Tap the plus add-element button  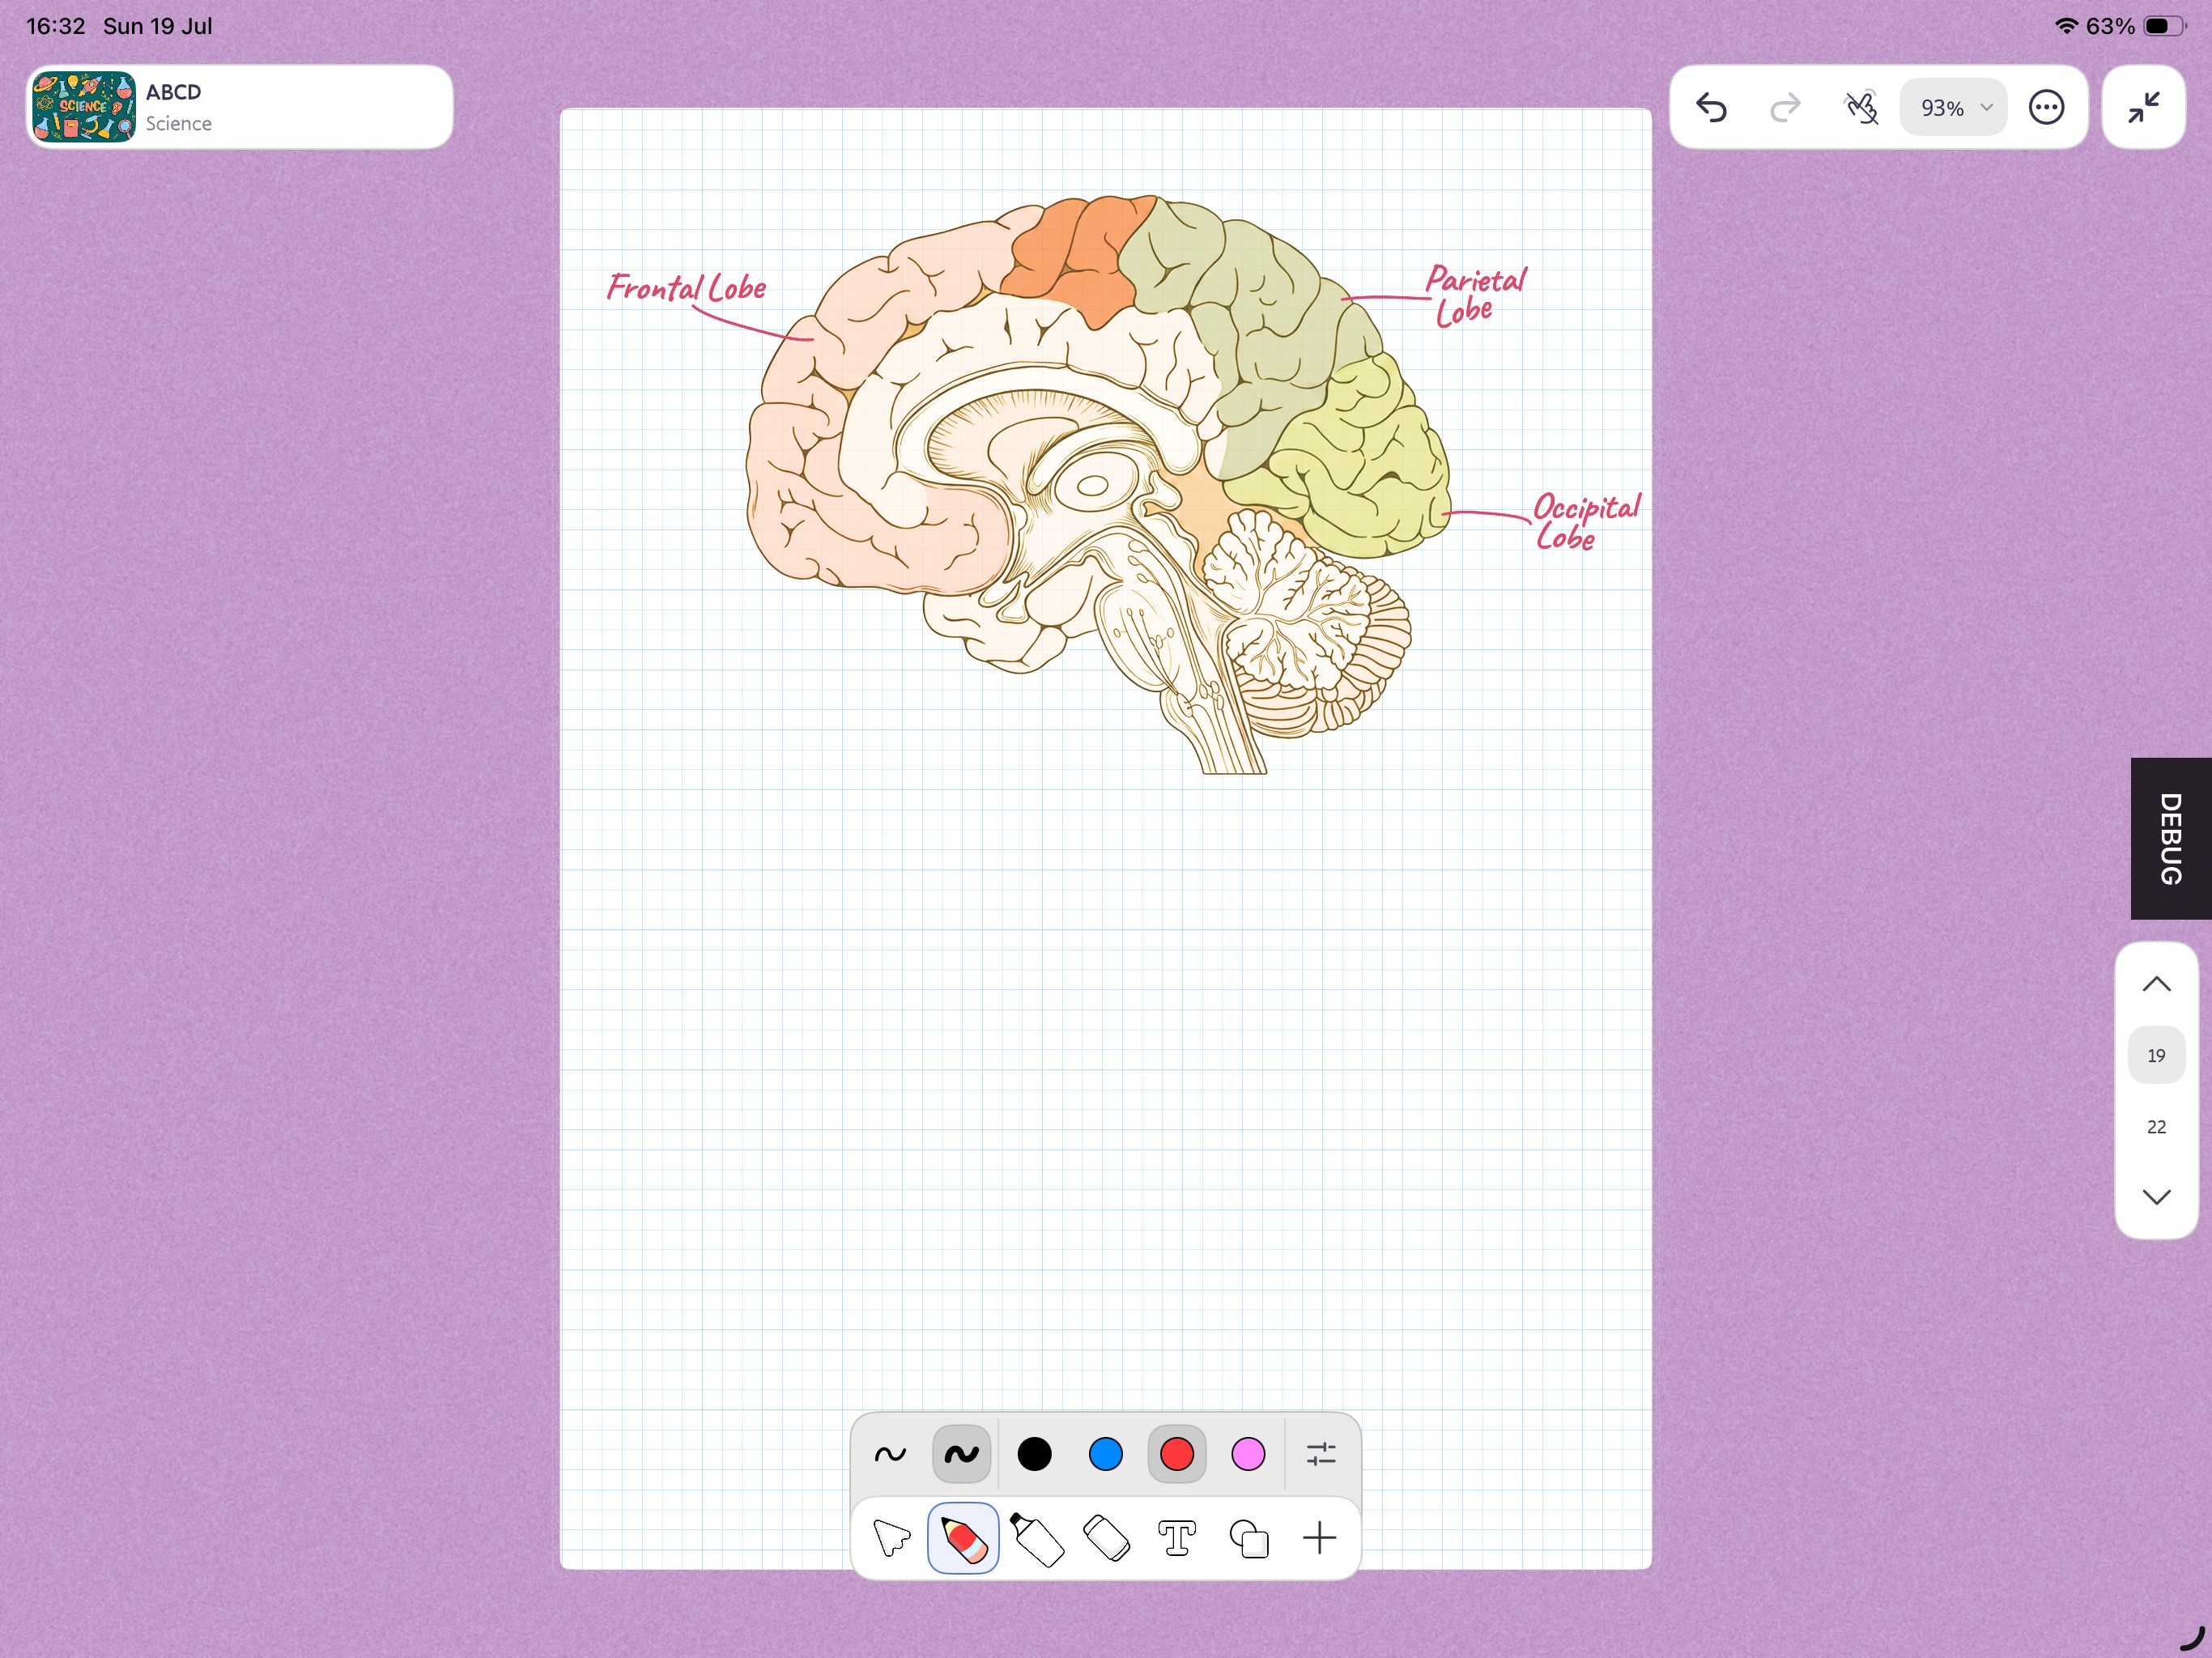coord(1320,1538)
